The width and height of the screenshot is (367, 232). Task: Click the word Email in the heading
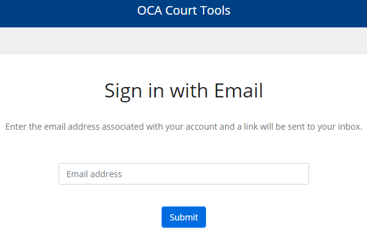pyautogui.click(x=238, y=91)
